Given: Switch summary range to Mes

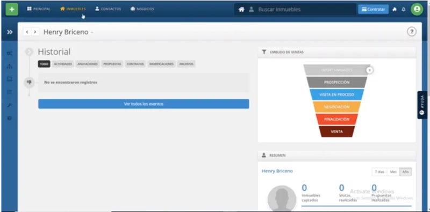Looking at the screenshot, I should [x=393, y=172].
